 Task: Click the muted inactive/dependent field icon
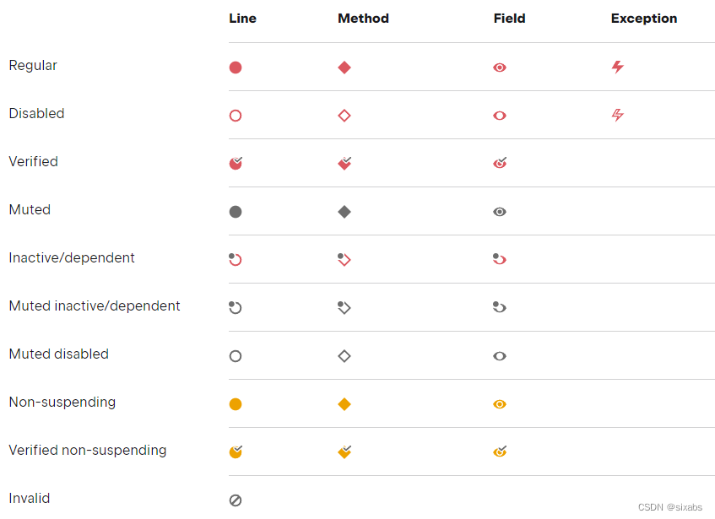click(x=500, y=307)
